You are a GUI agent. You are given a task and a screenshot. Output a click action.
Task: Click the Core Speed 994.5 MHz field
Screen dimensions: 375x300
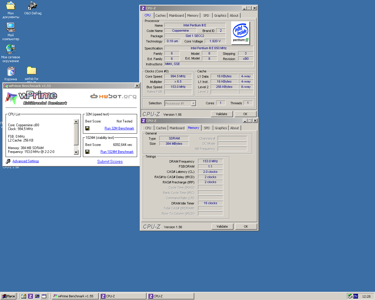[178, 76]
